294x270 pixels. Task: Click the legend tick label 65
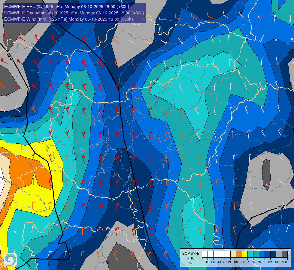coord(247,262)
